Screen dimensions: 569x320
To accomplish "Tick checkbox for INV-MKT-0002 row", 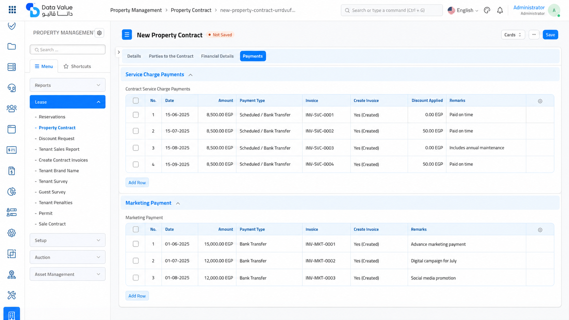I will 136,261.
